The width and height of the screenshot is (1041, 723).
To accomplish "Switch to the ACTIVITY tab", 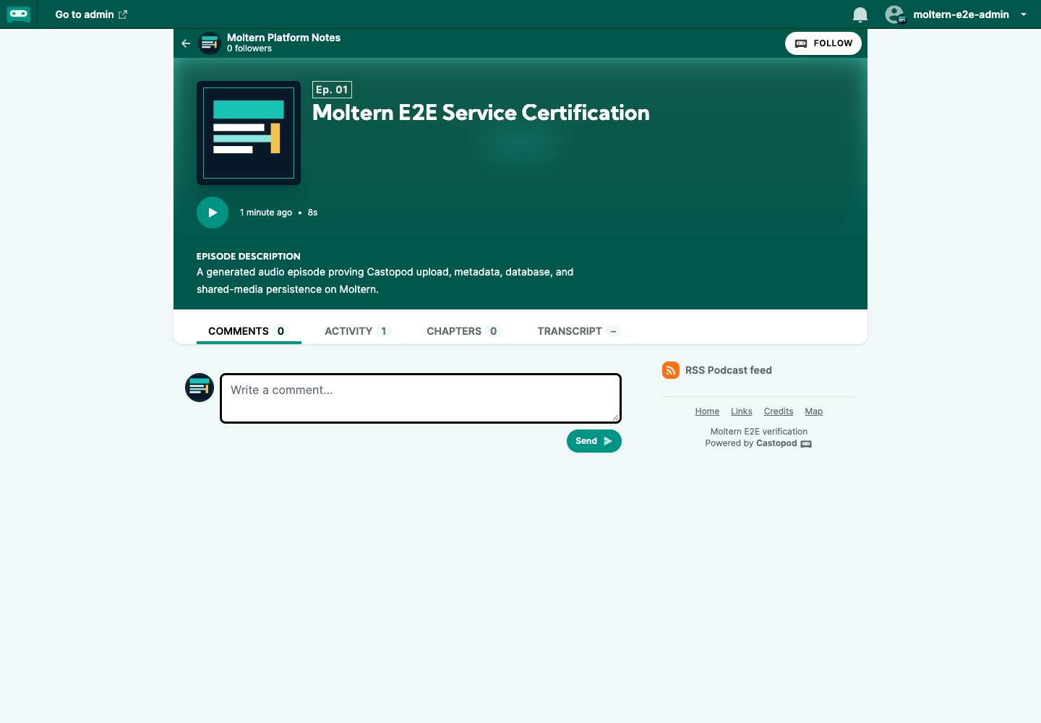I will pyautogui.click(x=358, y=331).
